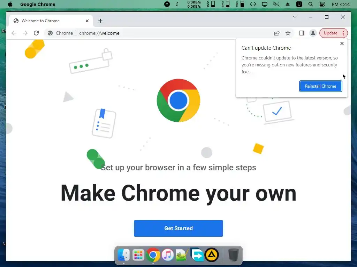Open the Google Chrome menu bar item

point(38,4)
